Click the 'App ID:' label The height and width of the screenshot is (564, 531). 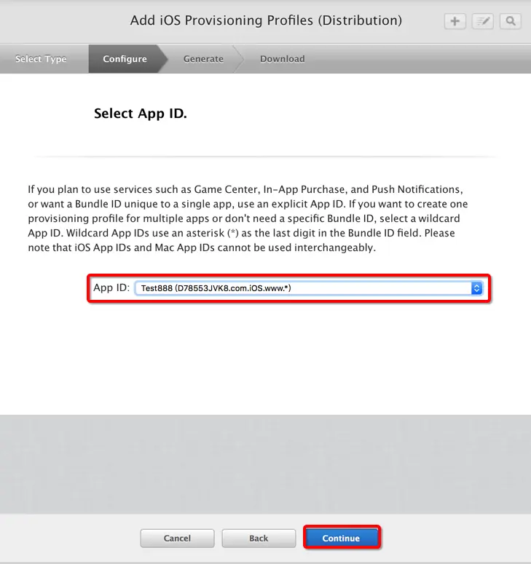(111, 287)
